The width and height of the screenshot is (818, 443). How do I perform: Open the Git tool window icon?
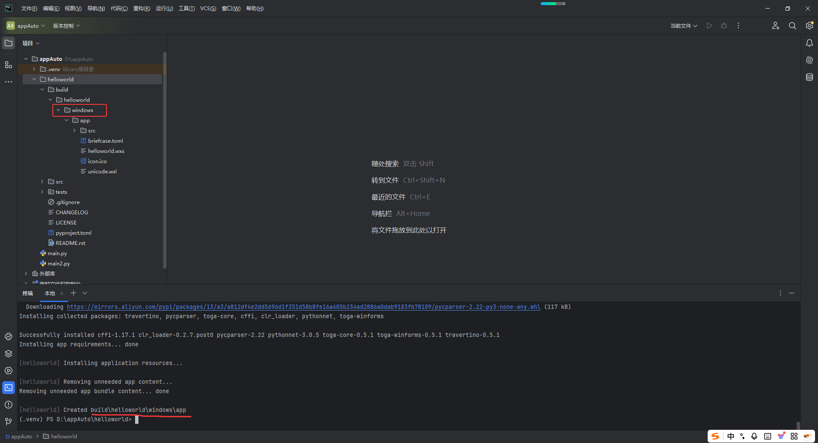point(9,422)
